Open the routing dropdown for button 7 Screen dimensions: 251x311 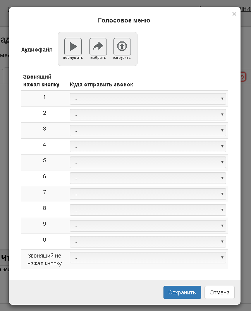pos(148,194)
